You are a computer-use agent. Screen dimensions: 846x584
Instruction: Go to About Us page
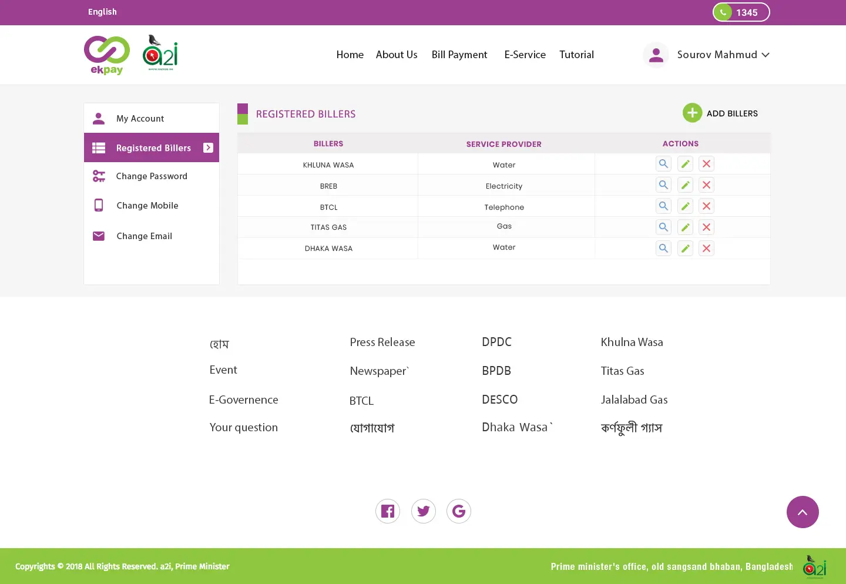coord(397,55)
